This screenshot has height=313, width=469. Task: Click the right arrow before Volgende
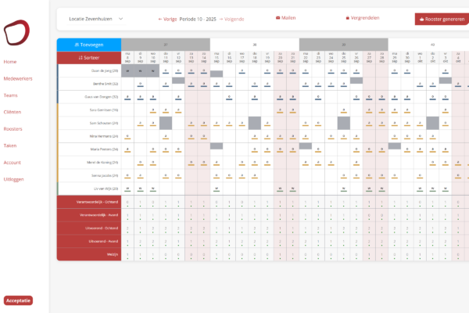click(221, 19)
